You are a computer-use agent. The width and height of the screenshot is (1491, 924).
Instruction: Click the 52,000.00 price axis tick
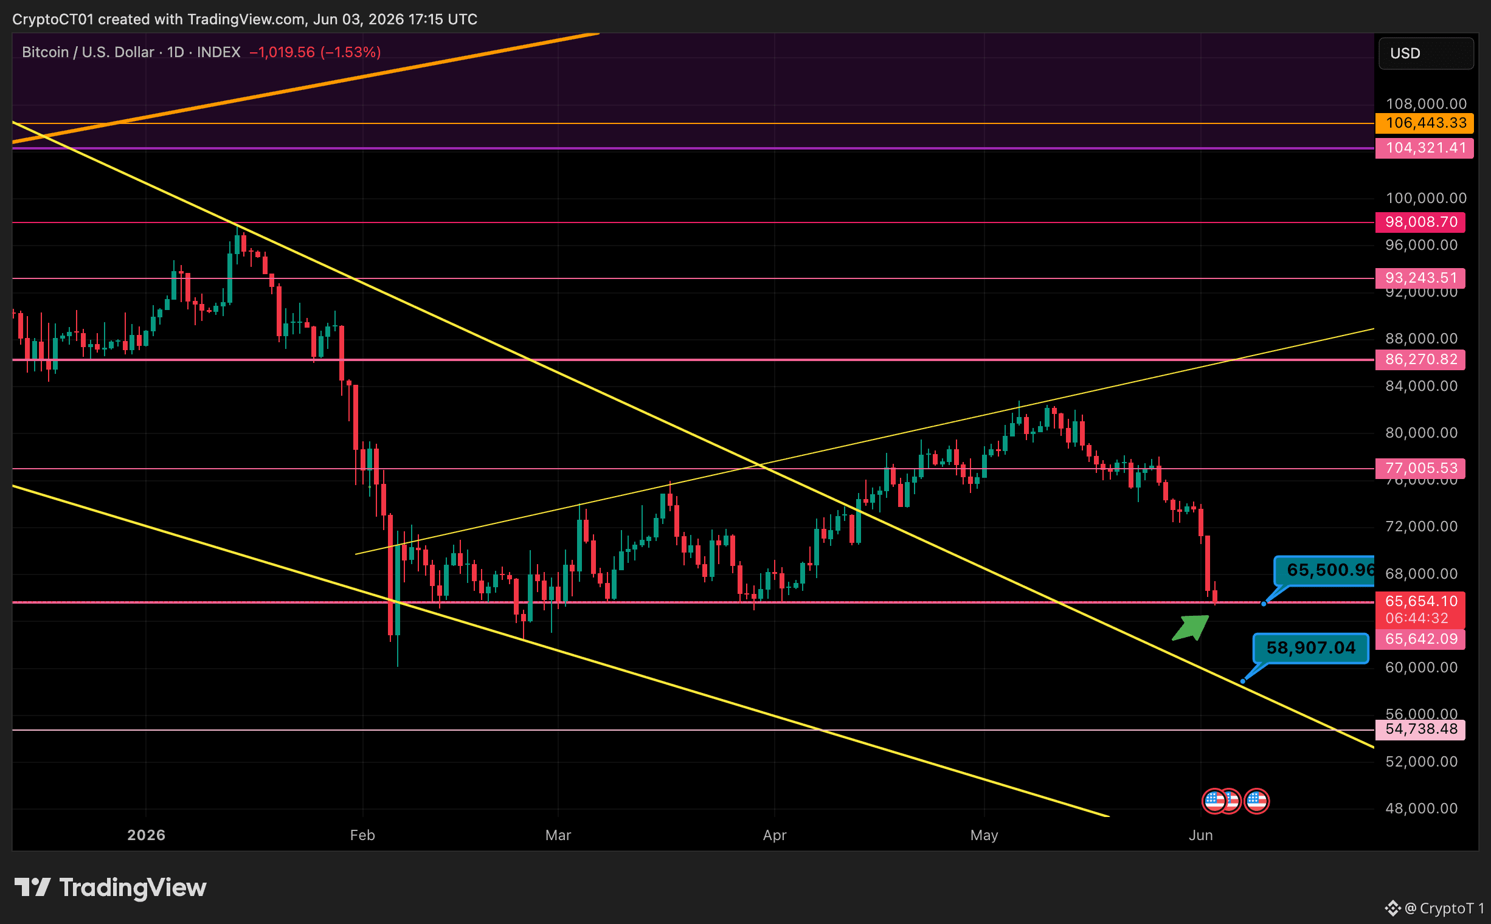click(x=1421, y=762)
